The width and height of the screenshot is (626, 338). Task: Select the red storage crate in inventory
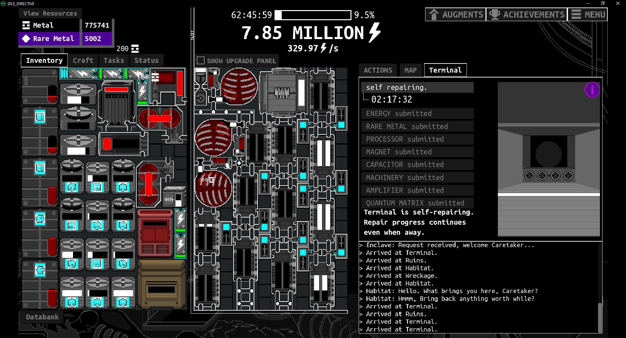tap(155, 233)
